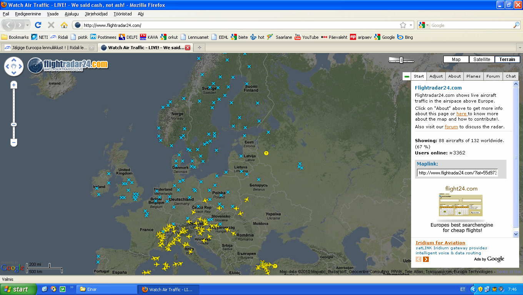Image resolution: width=523 pixels, height=295 pixels.
Task: Open the Forum tab
Action: [x=493, y=76]
